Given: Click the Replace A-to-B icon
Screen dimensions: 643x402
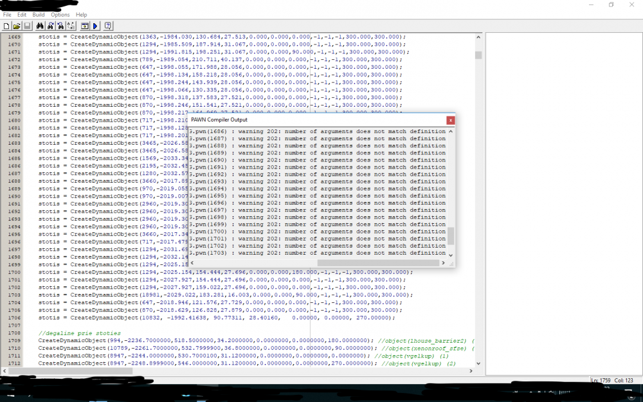Looking at the screenshot, I should click(71, 26).
